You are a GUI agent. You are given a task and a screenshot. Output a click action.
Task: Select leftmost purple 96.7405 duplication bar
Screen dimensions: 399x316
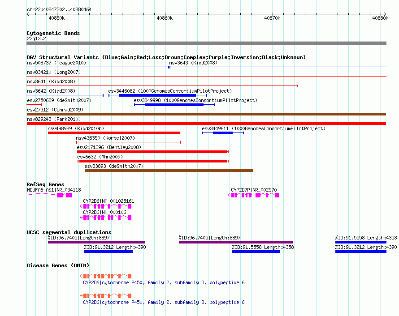click(96, 242)
